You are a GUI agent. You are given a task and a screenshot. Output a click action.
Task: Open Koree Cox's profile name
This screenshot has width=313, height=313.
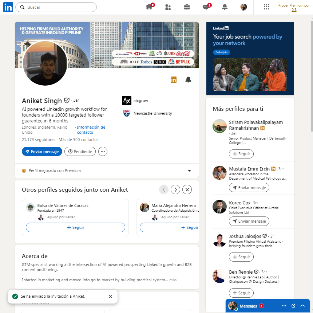point(239,203)
